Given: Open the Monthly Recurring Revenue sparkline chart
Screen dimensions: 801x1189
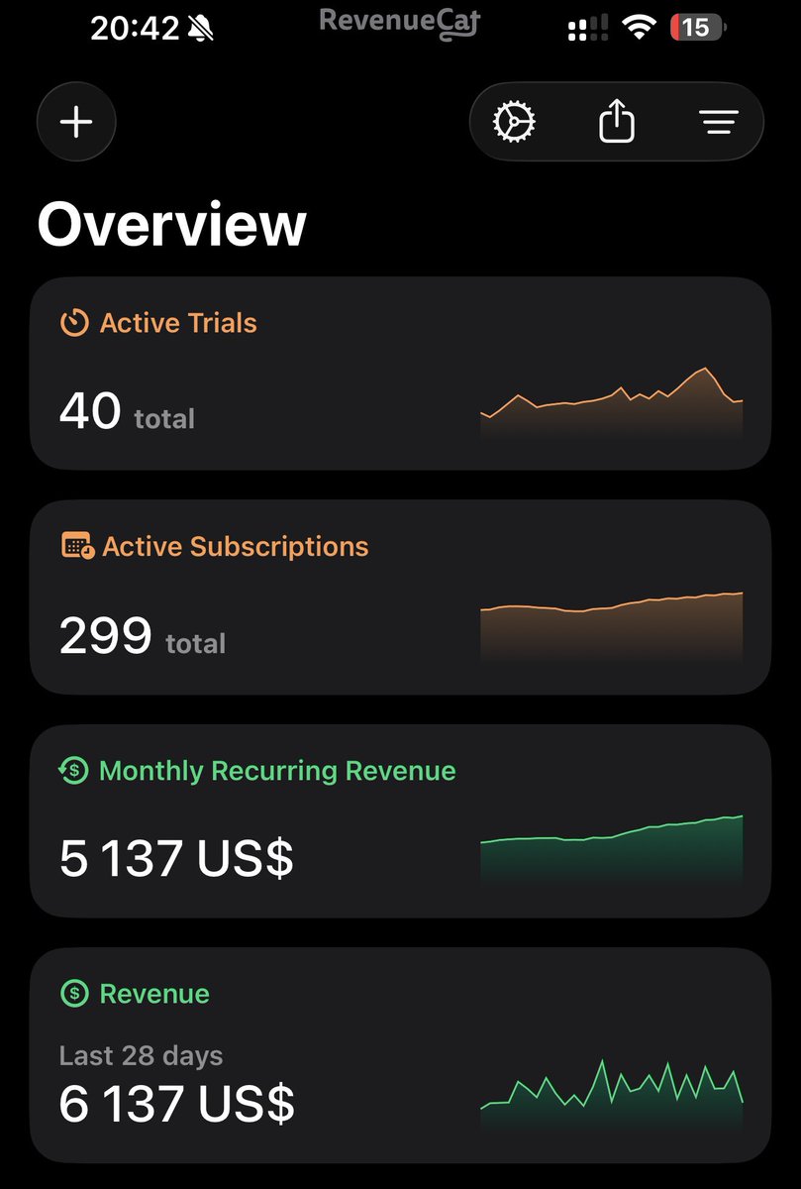Looking at the screenshot, I should tap(611, 849).
